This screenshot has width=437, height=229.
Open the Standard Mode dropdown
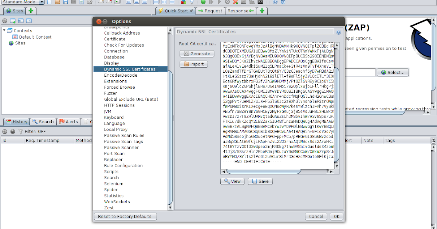[23, 2]
